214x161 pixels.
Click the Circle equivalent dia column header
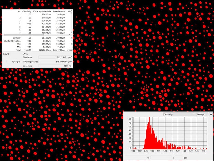[42, 11]
